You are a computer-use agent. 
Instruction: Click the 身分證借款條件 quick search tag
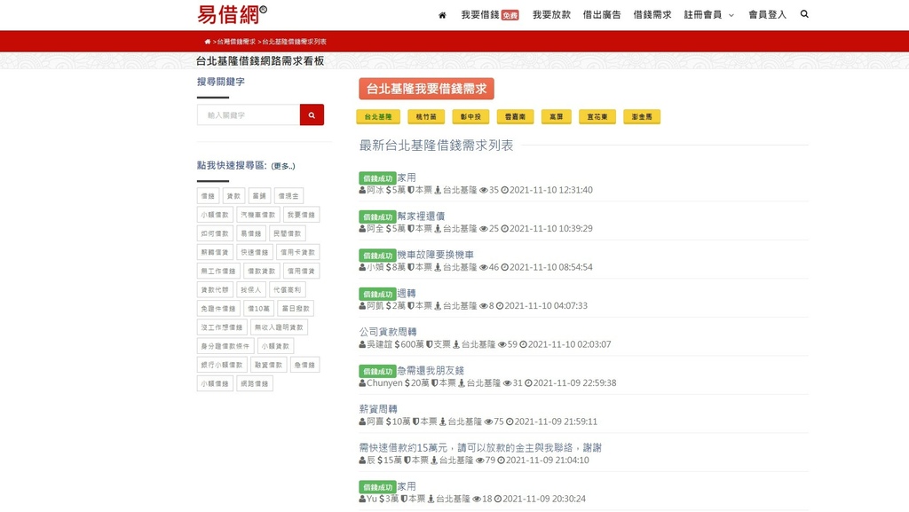point(225,346)
